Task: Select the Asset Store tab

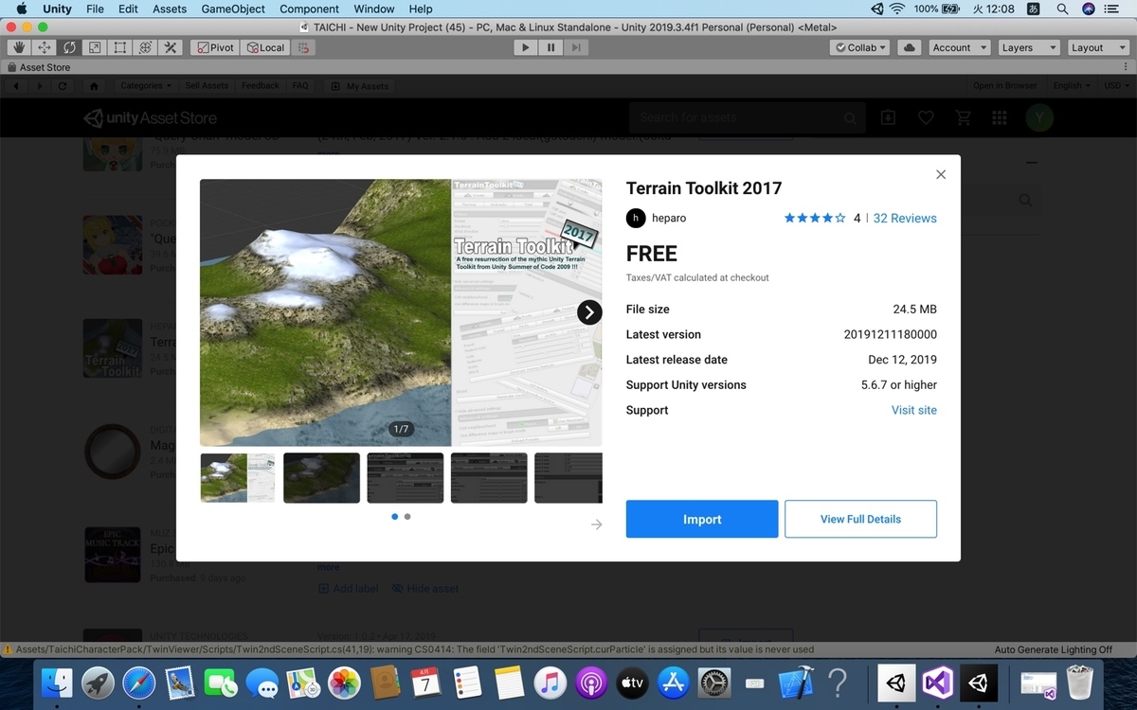Action: click(39, 67)
